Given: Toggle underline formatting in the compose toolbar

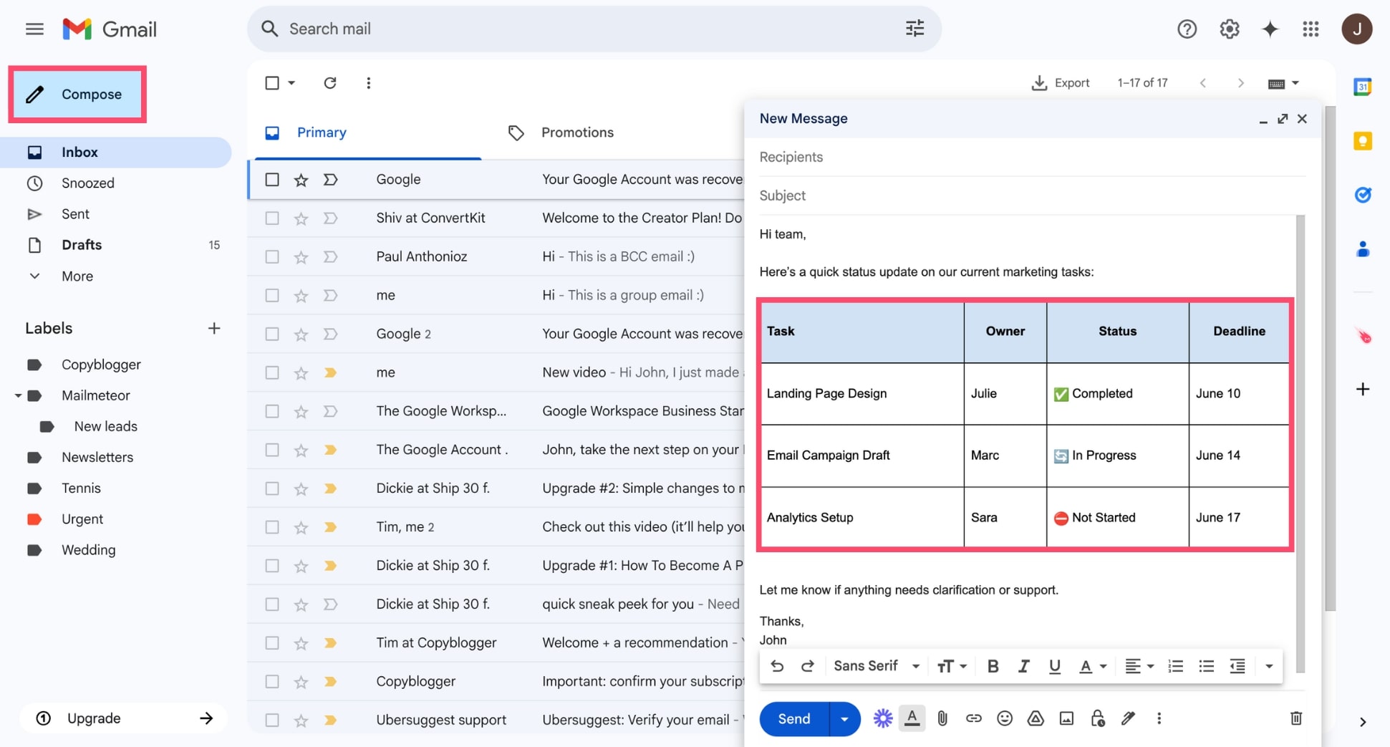Looking at the screenshot, I should [x=1054, y=666].
